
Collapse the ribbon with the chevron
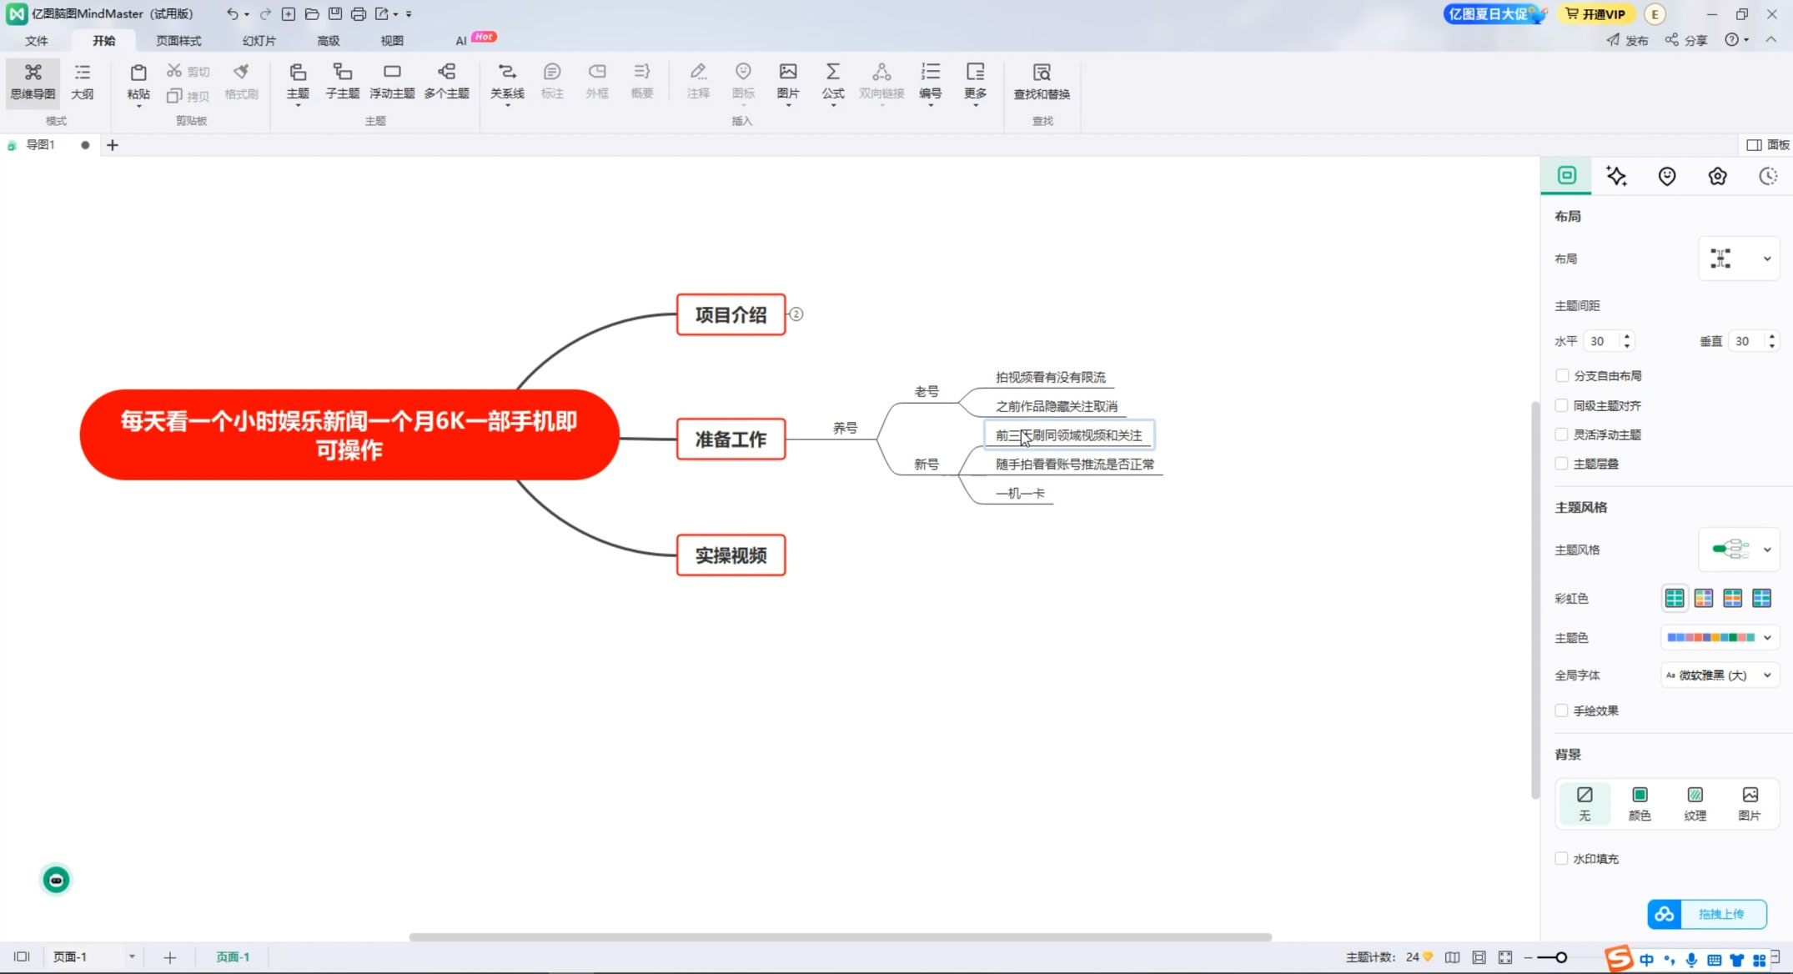(1770, 39)
